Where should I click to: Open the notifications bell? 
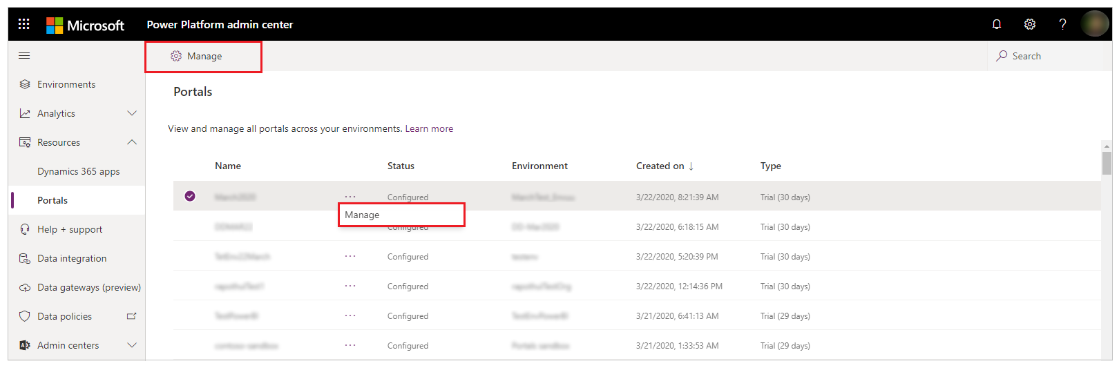pos(997,24)
